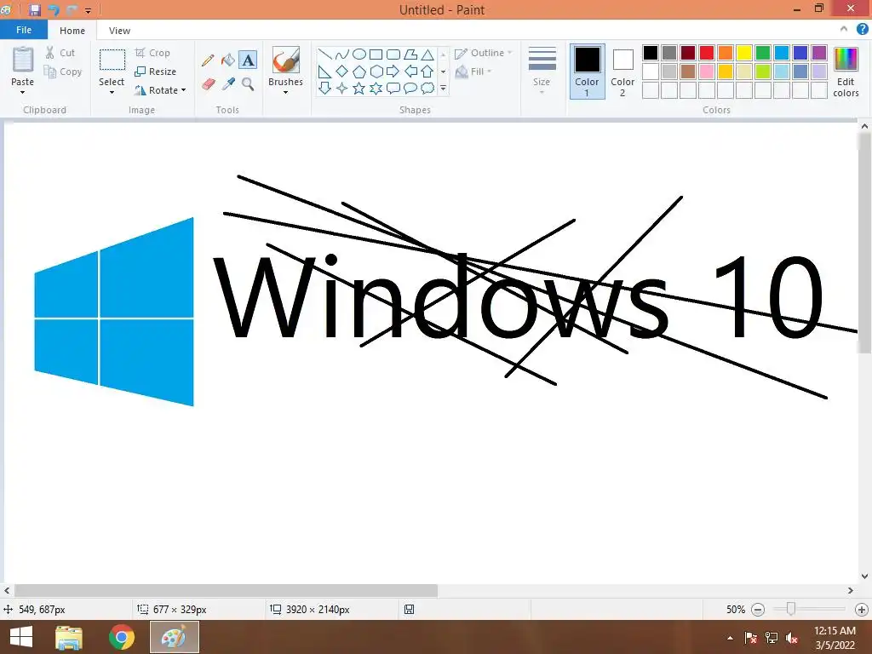The height and width of the screenshot is (654, 872).
Task: Click the Paste clipboard button
Action: 23,60
